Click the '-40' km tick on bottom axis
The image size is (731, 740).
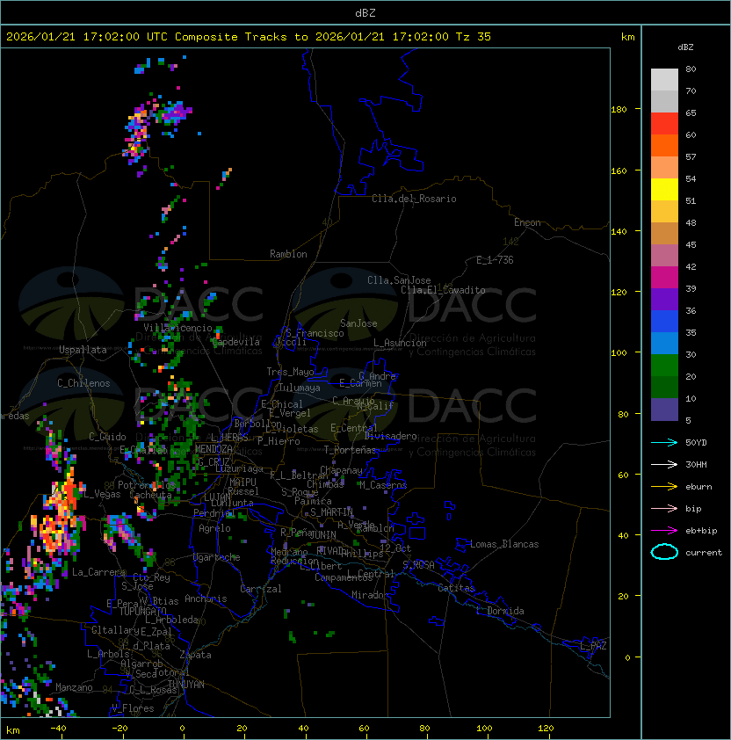click(x=59, y=729)
